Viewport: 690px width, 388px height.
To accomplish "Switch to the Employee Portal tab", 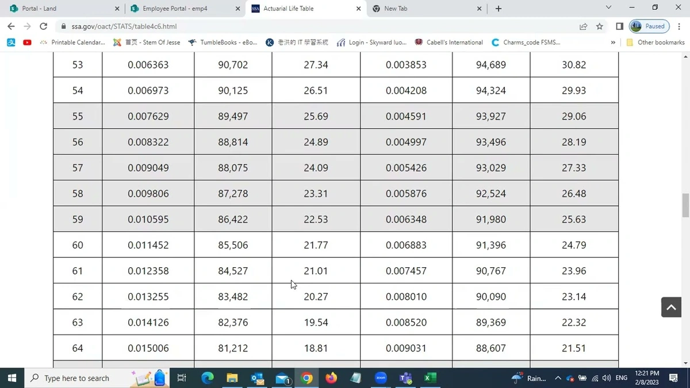I will 178,9.
